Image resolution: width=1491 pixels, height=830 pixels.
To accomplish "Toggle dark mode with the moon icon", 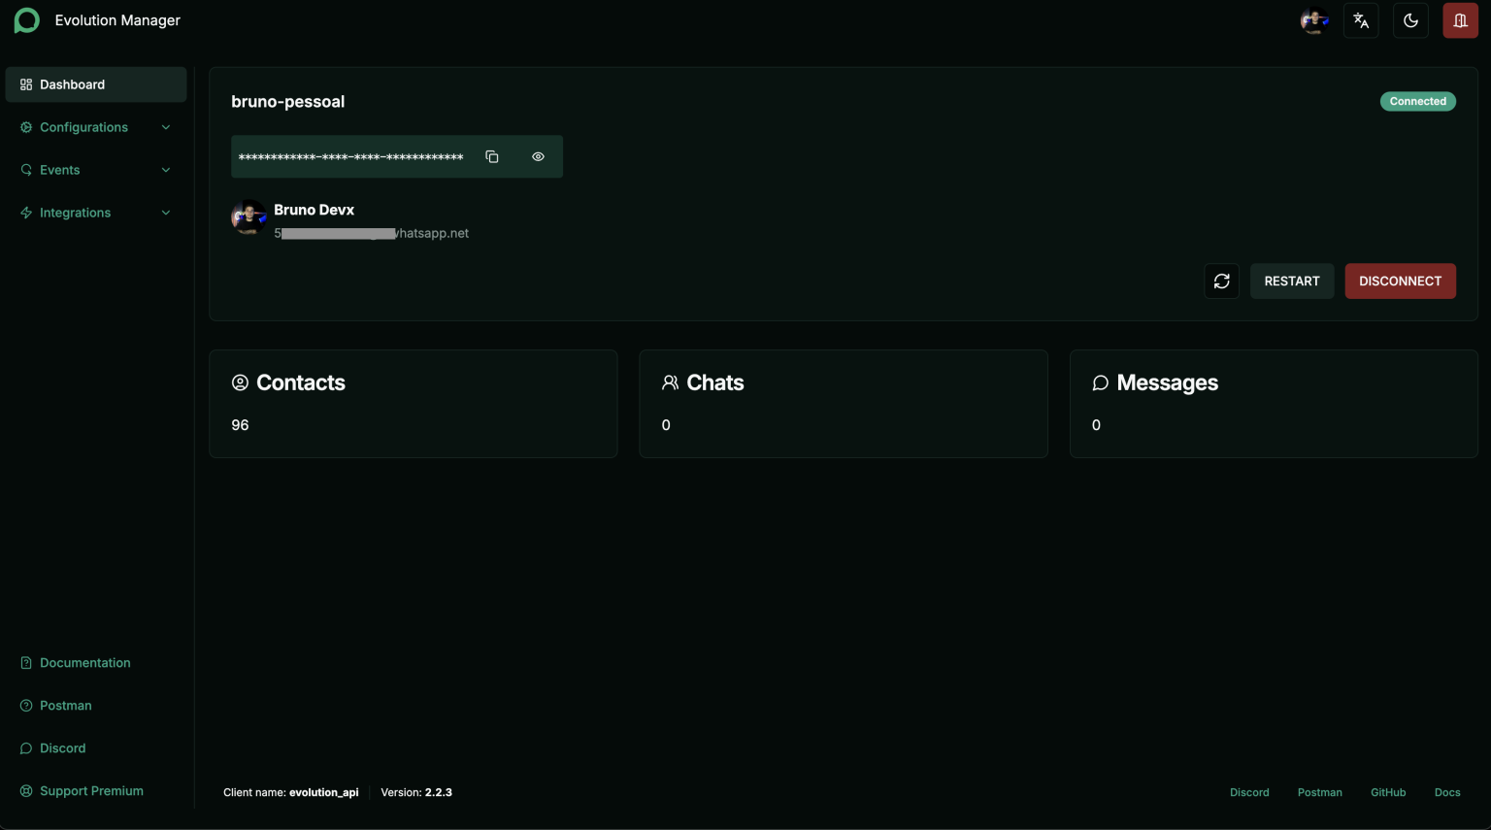I will point(1410,19).
